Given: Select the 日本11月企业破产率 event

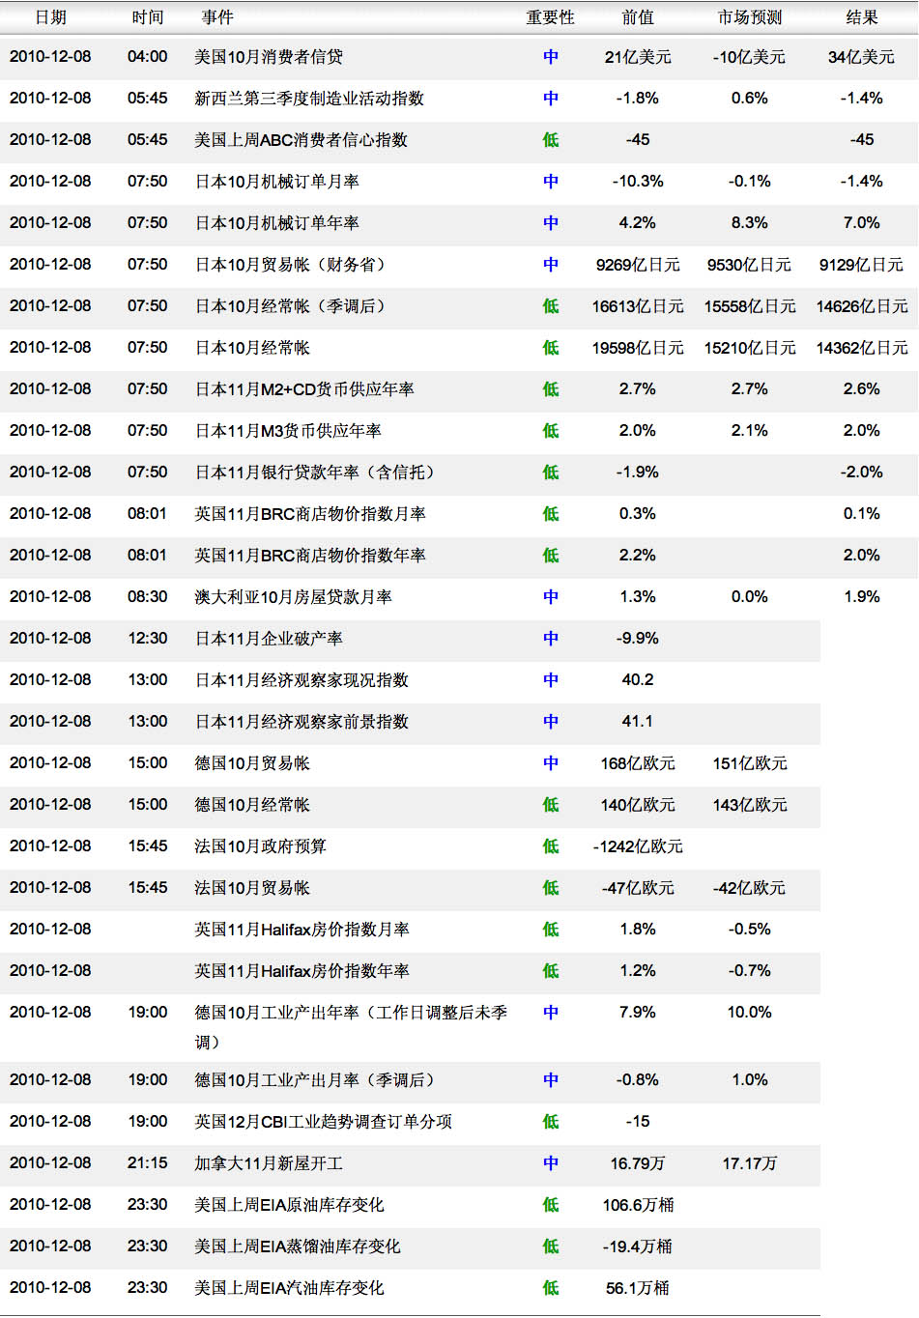Looking at the screenshot, I should (269, 639).
